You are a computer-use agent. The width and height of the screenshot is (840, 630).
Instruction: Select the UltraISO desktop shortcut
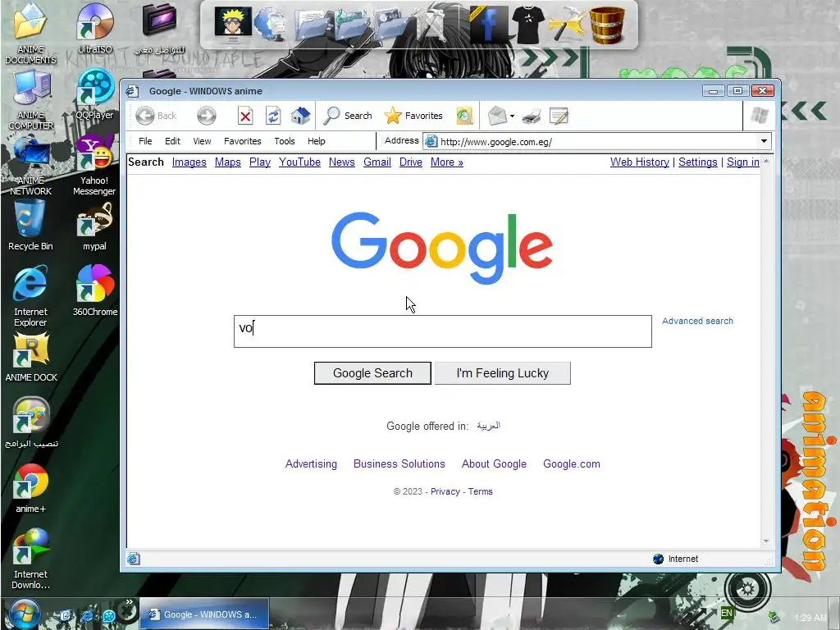pyautogui.click(x=95, y=29)
